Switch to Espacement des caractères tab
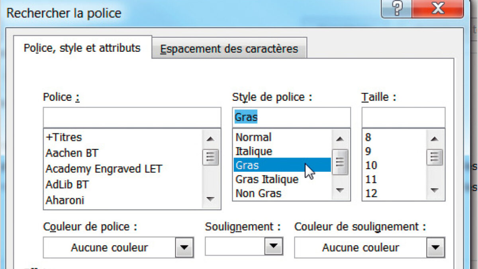478x269 pixels. click(x=229, y=49)
